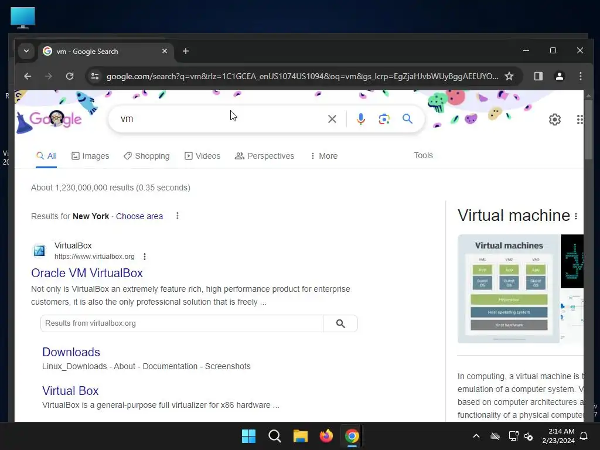The height and width of the screenshot is (450, 600).
Task: View site information icon in address bar
Action: pos(95,76)
